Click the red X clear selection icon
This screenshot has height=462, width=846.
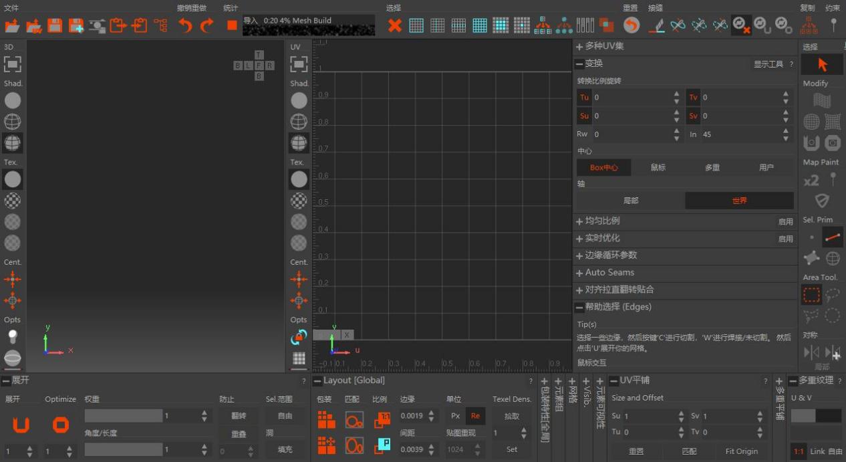click(x=395, y=25)
